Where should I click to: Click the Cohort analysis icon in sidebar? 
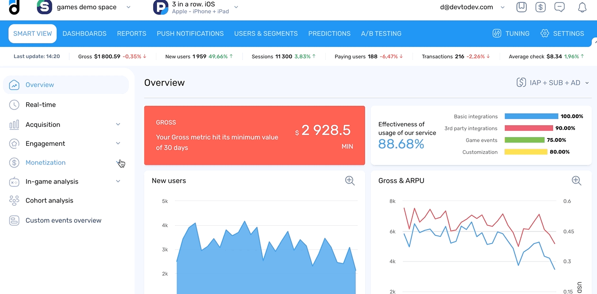[x=14, y=201]
